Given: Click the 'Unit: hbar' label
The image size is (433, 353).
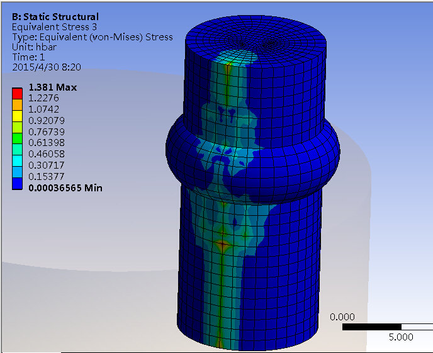Looking at the screenshot, I should 34,47.
